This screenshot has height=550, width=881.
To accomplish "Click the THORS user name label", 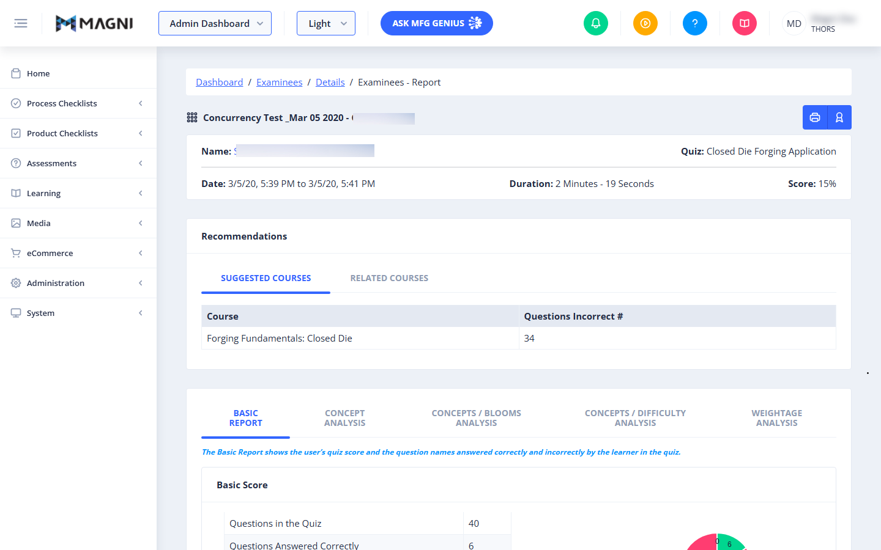I will [x=823, y=29].
